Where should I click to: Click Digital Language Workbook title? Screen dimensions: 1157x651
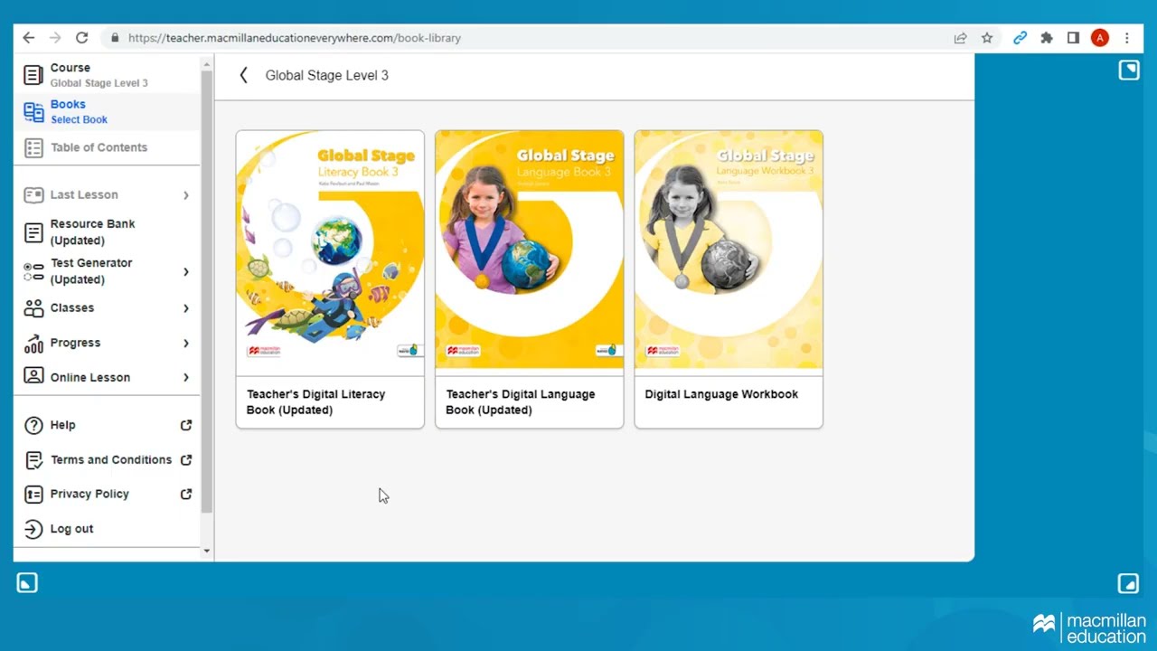721,394
